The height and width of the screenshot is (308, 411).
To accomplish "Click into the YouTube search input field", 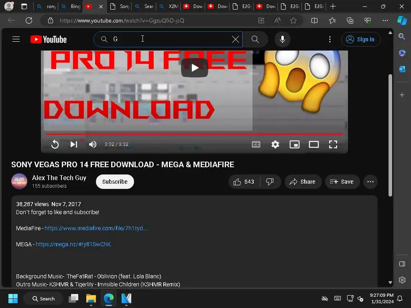I will tap(168, 39).
